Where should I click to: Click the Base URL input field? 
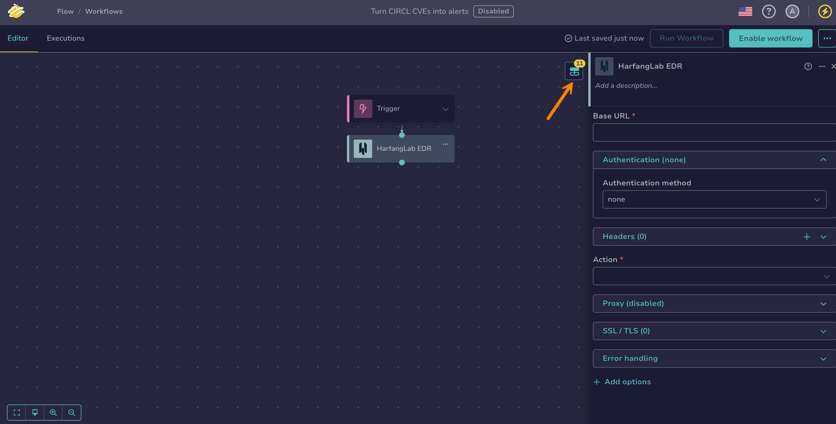(x=714, y=132)
